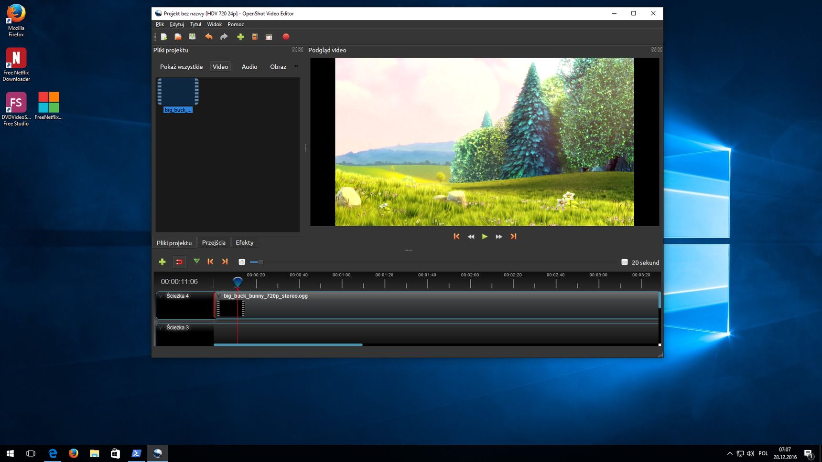The width and height of the screenshot is (822, 462).
Task: Switch to the Efekty tab
Action: pyautogui.click(x=245, y=242)
